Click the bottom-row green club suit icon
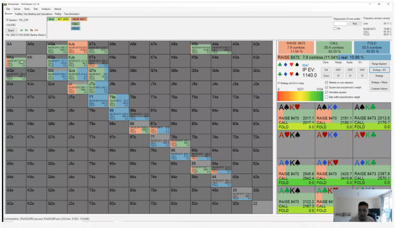The image size is (395, 228). tap(280, 74)
